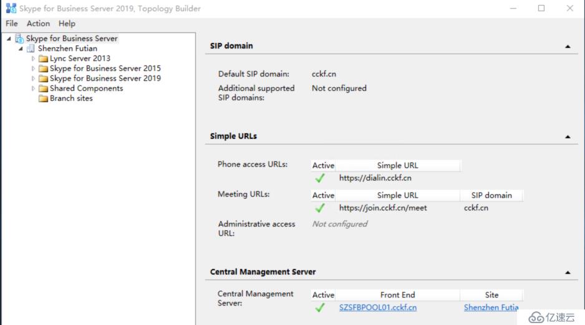This screenshot has height=325, width=585.
Task: Collapse the Central Management Server section
Action: [568, 273]
